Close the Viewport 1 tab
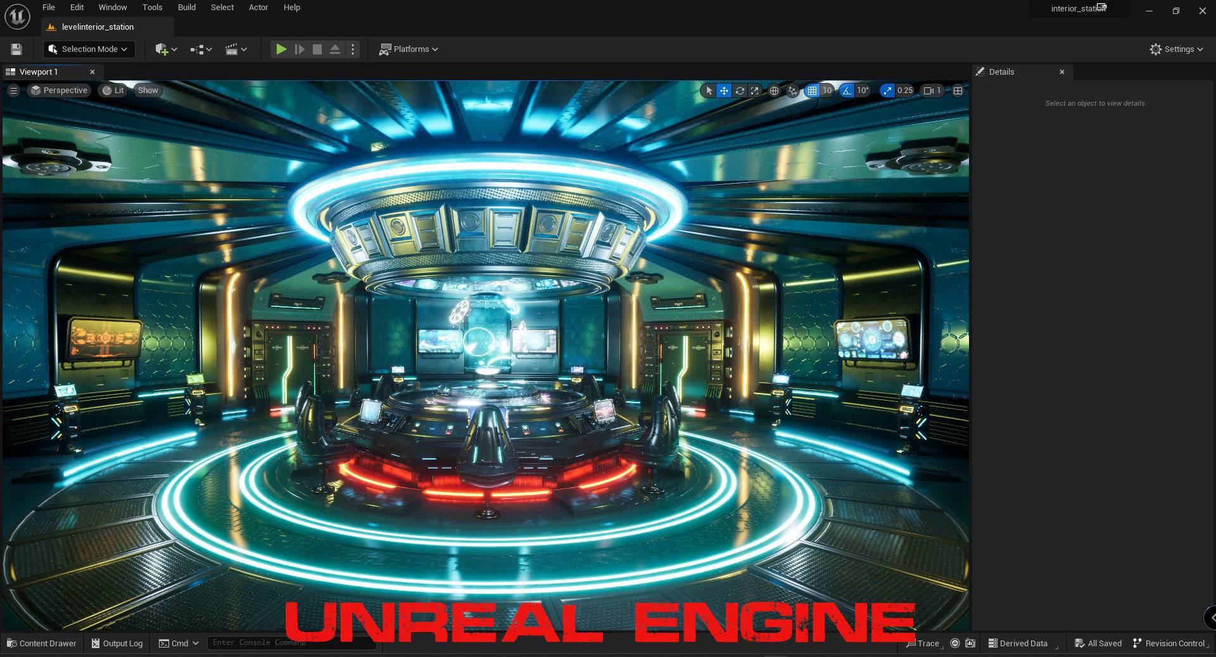Viewport: 1216px width, 657px height. tap(92, 72)
